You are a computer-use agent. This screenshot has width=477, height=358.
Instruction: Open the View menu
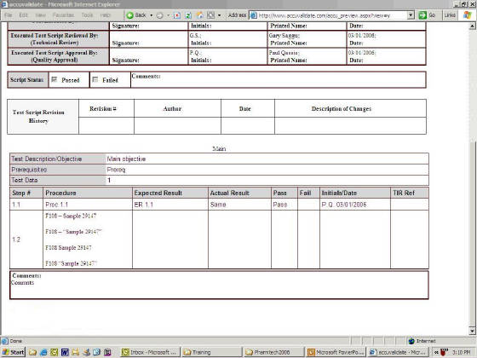(x=40, y=15)
